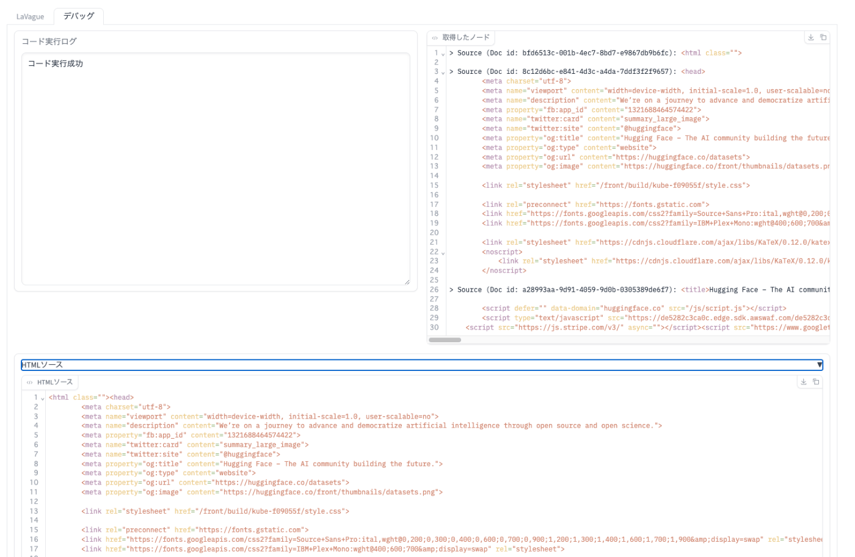Image resolution: width=855 pixels, height=557 pixels.
Task: Click og:type meta line 11 in 取得したノード
Action: [569, 148]
